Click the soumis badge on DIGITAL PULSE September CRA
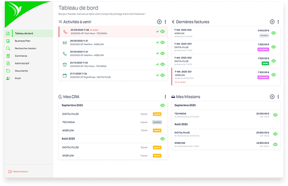The height and width of the screenshot is (186, 288). click(157, 114)
